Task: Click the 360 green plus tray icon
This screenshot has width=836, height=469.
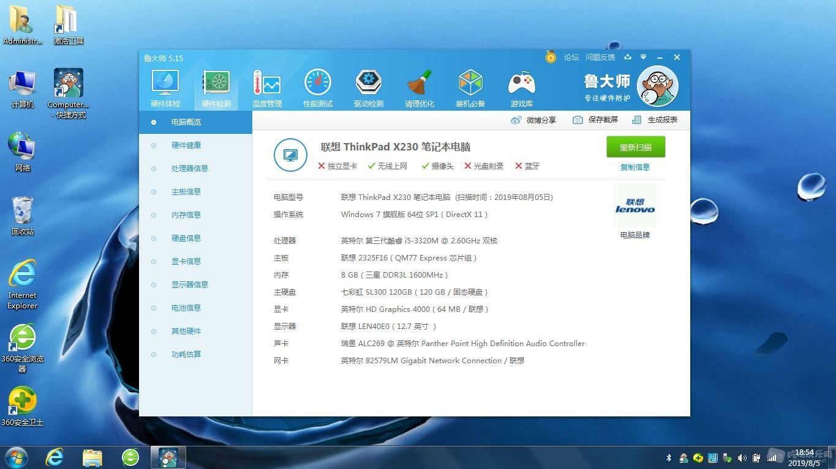Action: (698, 457)
